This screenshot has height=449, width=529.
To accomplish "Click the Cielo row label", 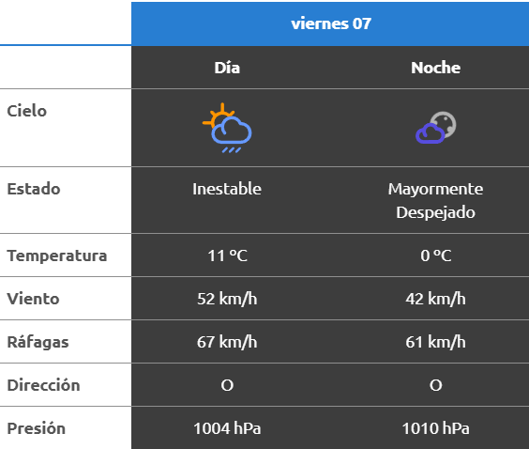I will (x=26, y=111).
